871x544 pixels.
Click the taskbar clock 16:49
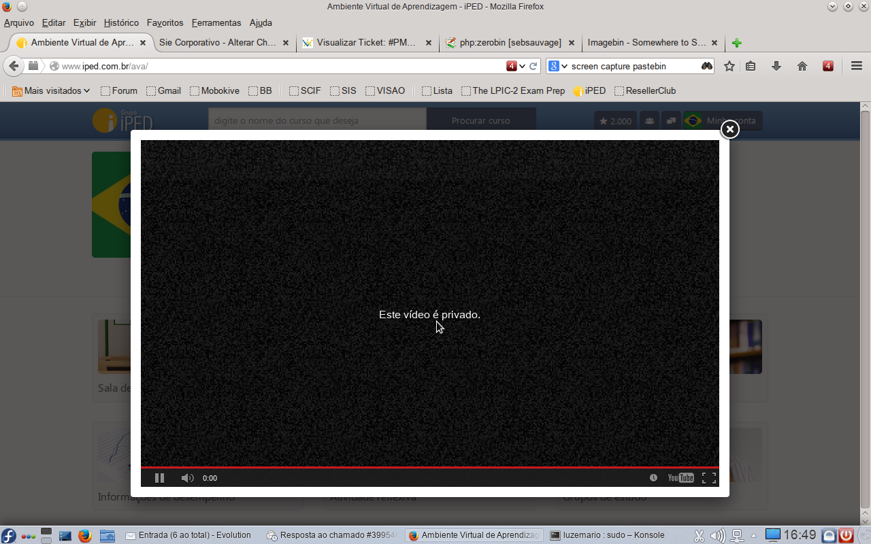[800, 535]
